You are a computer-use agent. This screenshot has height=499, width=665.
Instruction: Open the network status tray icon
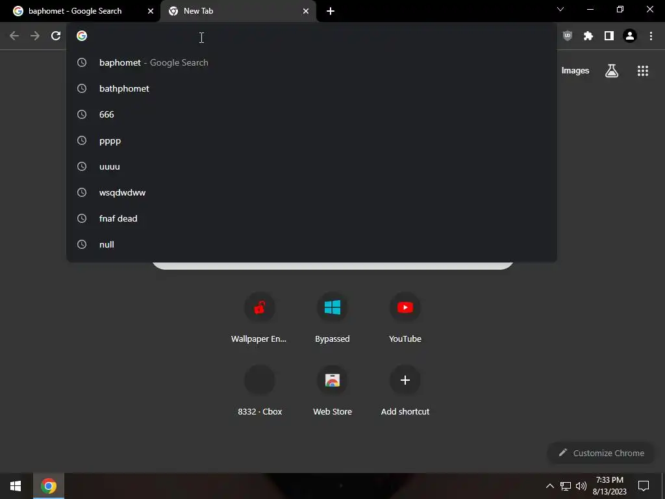(566, 486)
